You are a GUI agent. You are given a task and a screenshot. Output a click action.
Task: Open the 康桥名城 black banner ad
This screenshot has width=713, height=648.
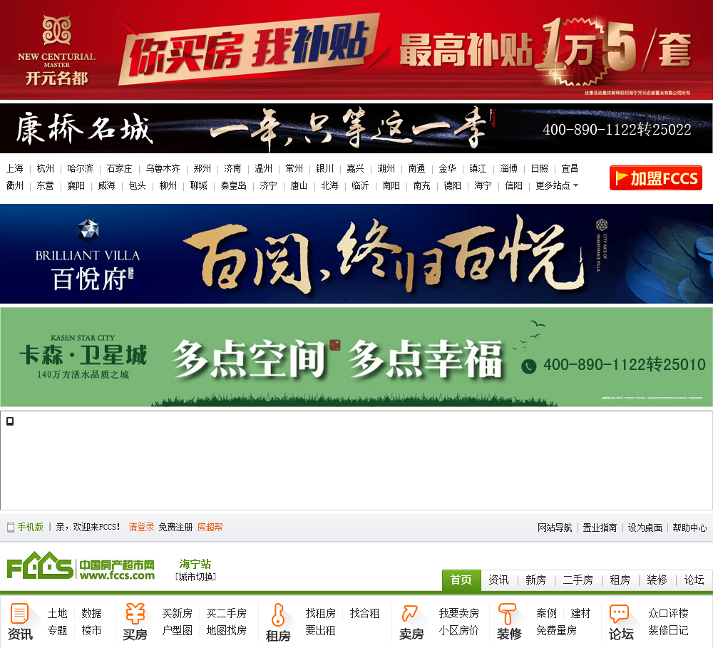tap(356, 128)
